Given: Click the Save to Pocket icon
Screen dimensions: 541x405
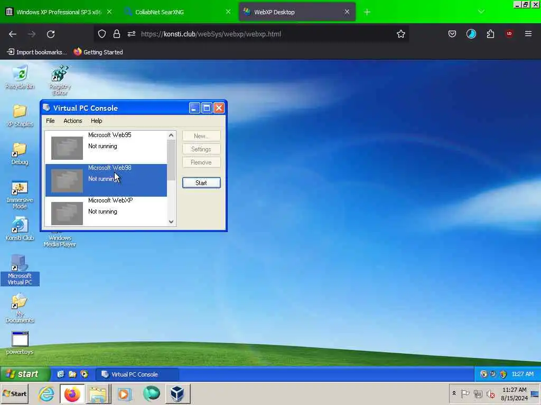Looking at the screenshot, I should (x=452, y=34).
